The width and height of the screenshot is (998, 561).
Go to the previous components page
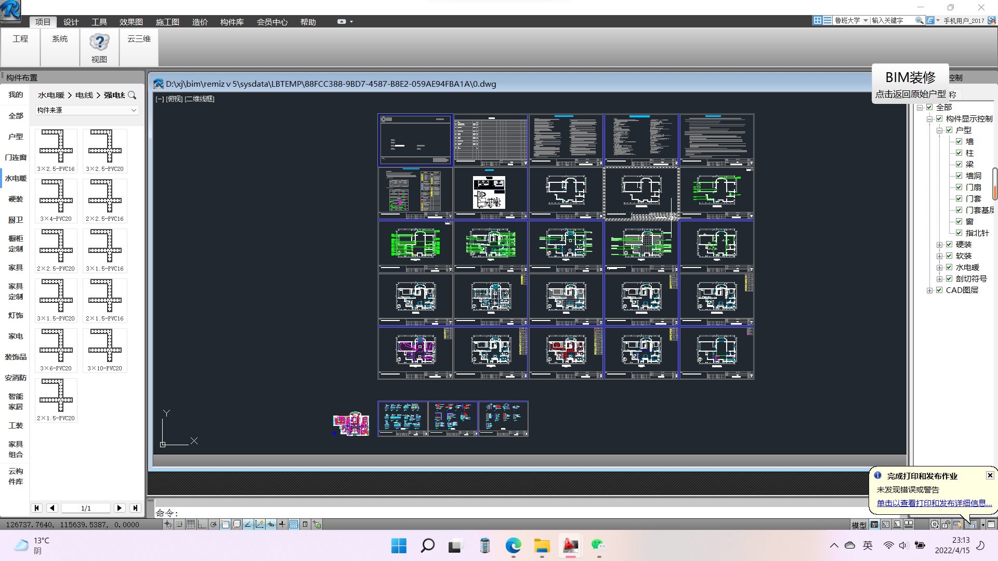[52, 508]
